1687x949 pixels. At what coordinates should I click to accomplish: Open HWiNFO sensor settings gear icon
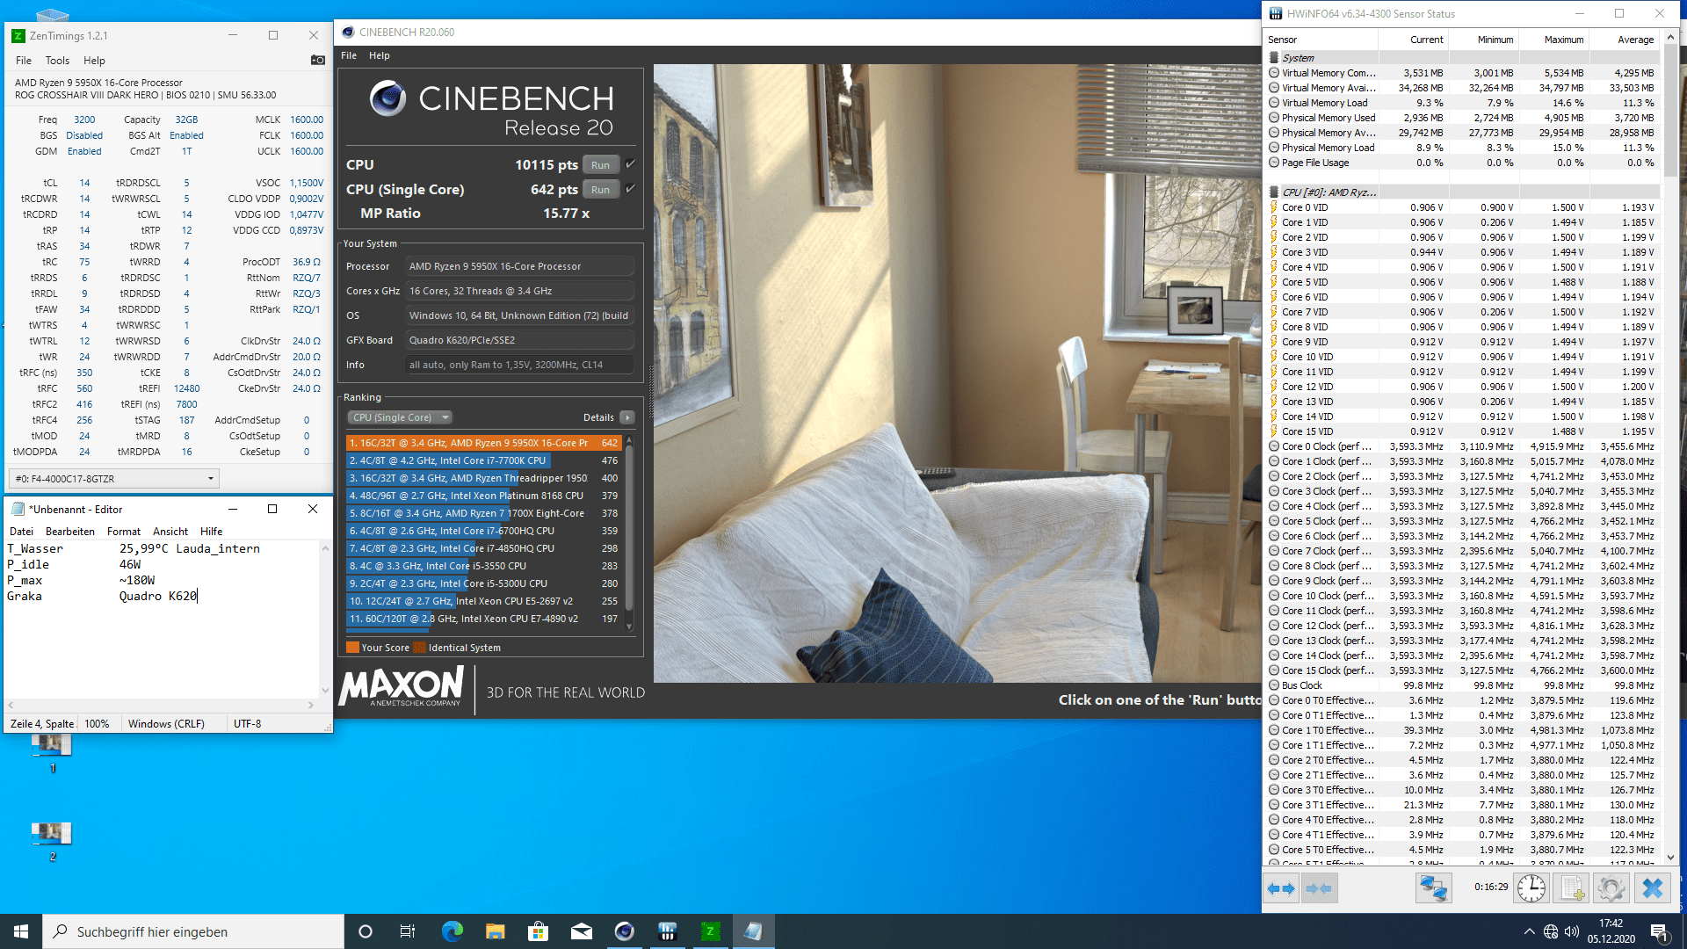coord(1611,888)
